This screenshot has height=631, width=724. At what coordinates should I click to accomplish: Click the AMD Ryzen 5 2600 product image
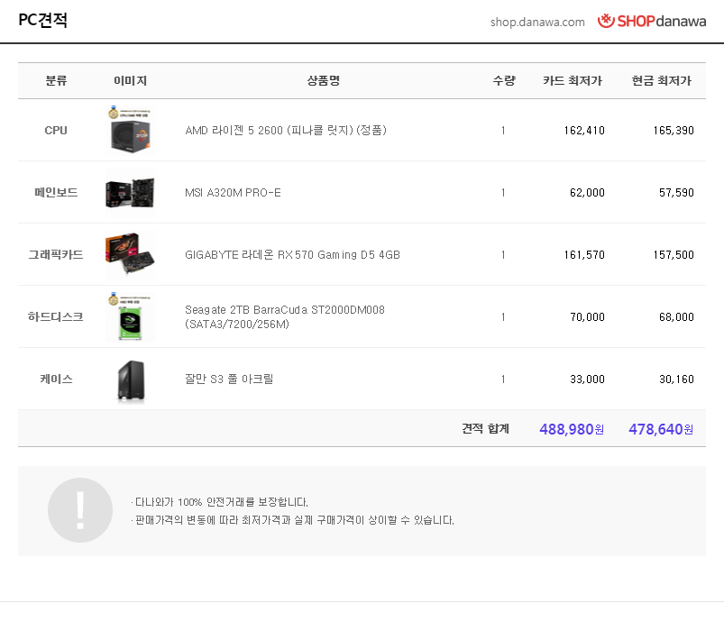point(130,131)
